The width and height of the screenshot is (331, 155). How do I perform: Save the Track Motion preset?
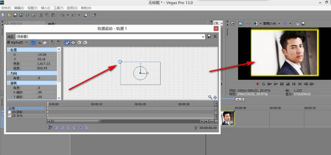tap(209, 36)
